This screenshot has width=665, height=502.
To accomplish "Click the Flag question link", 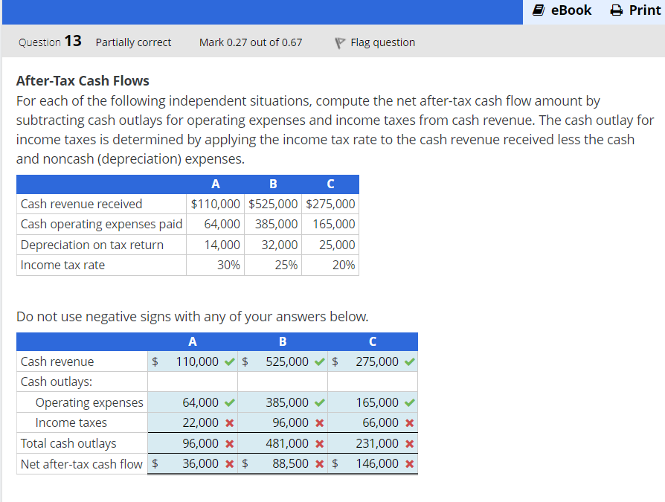I will pyautogui.click(x=379, y=42).
